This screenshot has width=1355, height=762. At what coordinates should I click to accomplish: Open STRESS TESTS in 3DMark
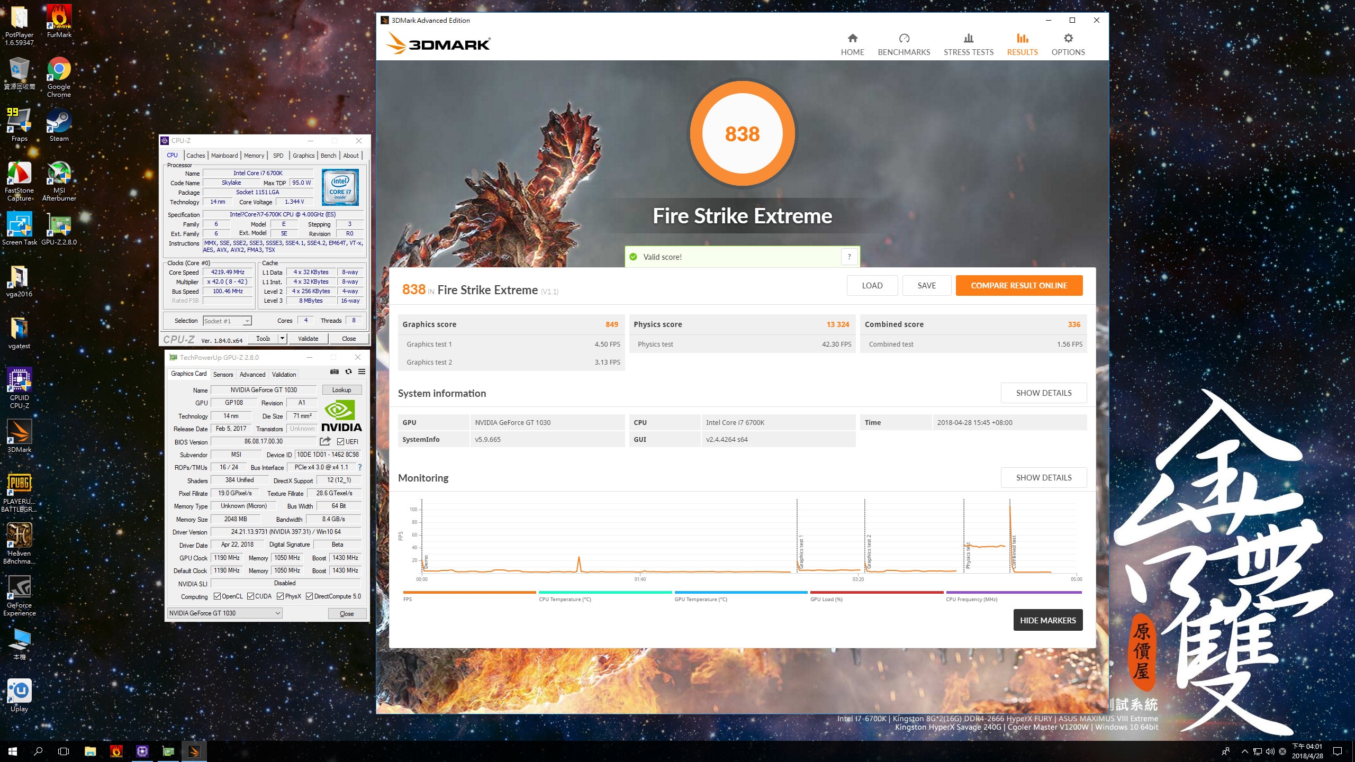point(968,44)
